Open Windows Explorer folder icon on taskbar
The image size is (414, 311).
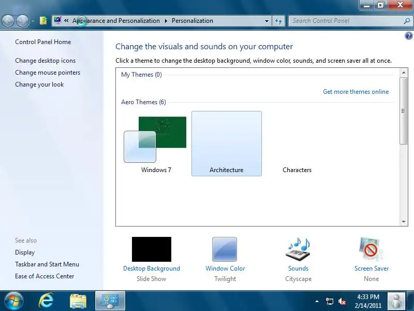click(x=78, y=301)
